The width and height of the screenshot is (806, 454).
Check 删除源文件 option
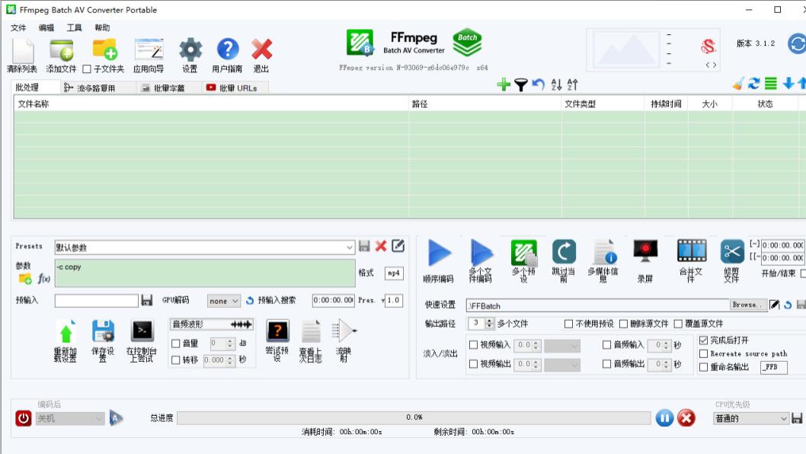623,324
